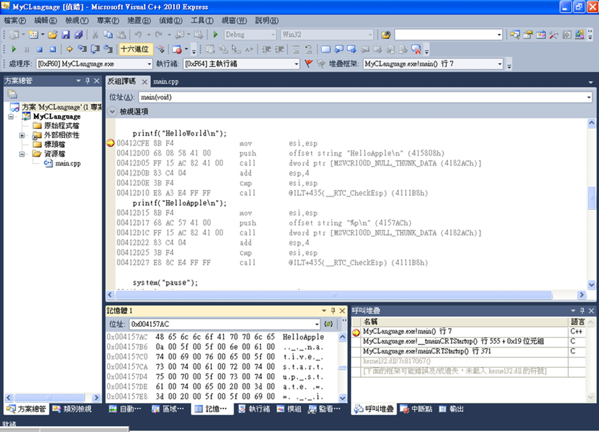Switch to the 監看 tab

point(325,409)
